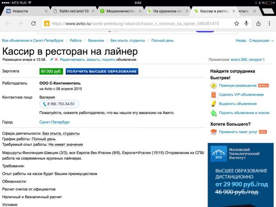The height and width of the screenshot is (207, 276).
Task: Switch to the fishki.net/anti tab
Action: point(74,11)
